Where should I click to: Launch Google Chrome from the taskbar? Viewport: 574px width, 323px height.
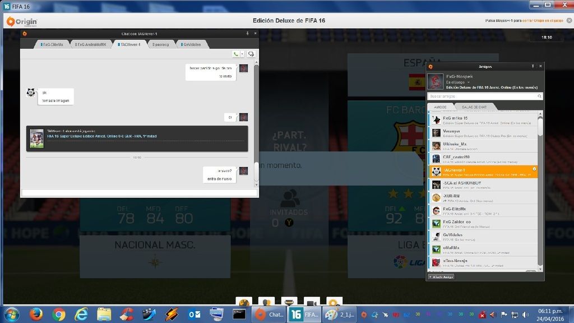(x=58, y=315)
